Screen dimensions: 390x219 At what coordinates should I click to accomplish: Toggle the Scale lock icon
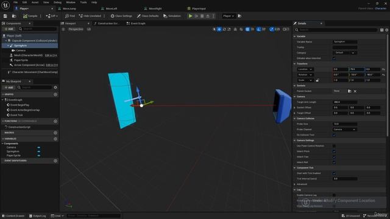[317, 80]
